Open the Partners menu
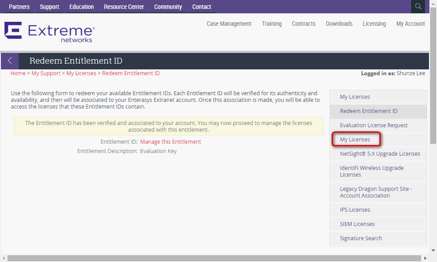 click(x=19, y=7)
